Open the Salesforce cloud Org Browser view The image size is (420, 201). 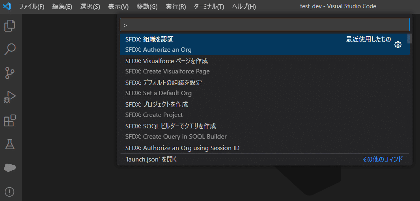tap(10, 168)
